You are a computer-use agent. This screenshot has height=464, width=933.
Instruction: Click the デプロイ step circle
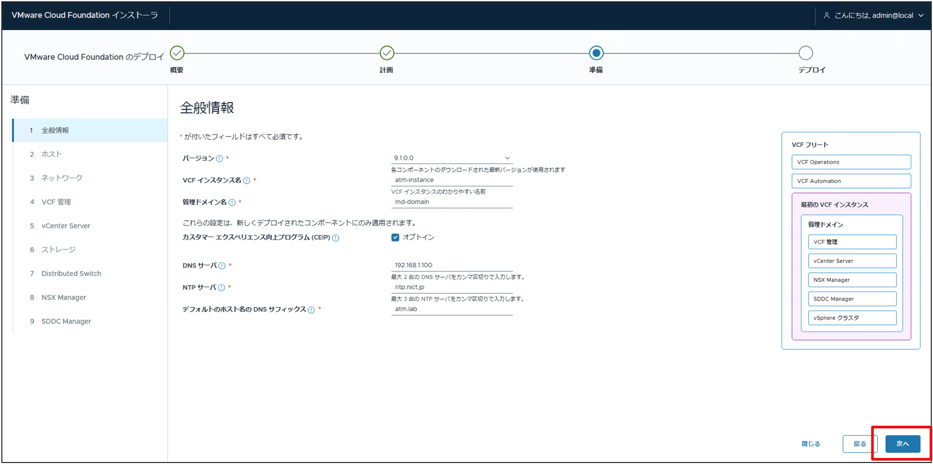tap(806, 53)
